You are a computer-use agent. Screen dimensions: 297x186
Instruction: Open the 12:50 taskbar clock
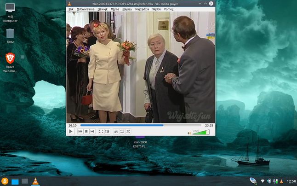tap(291, 181)
